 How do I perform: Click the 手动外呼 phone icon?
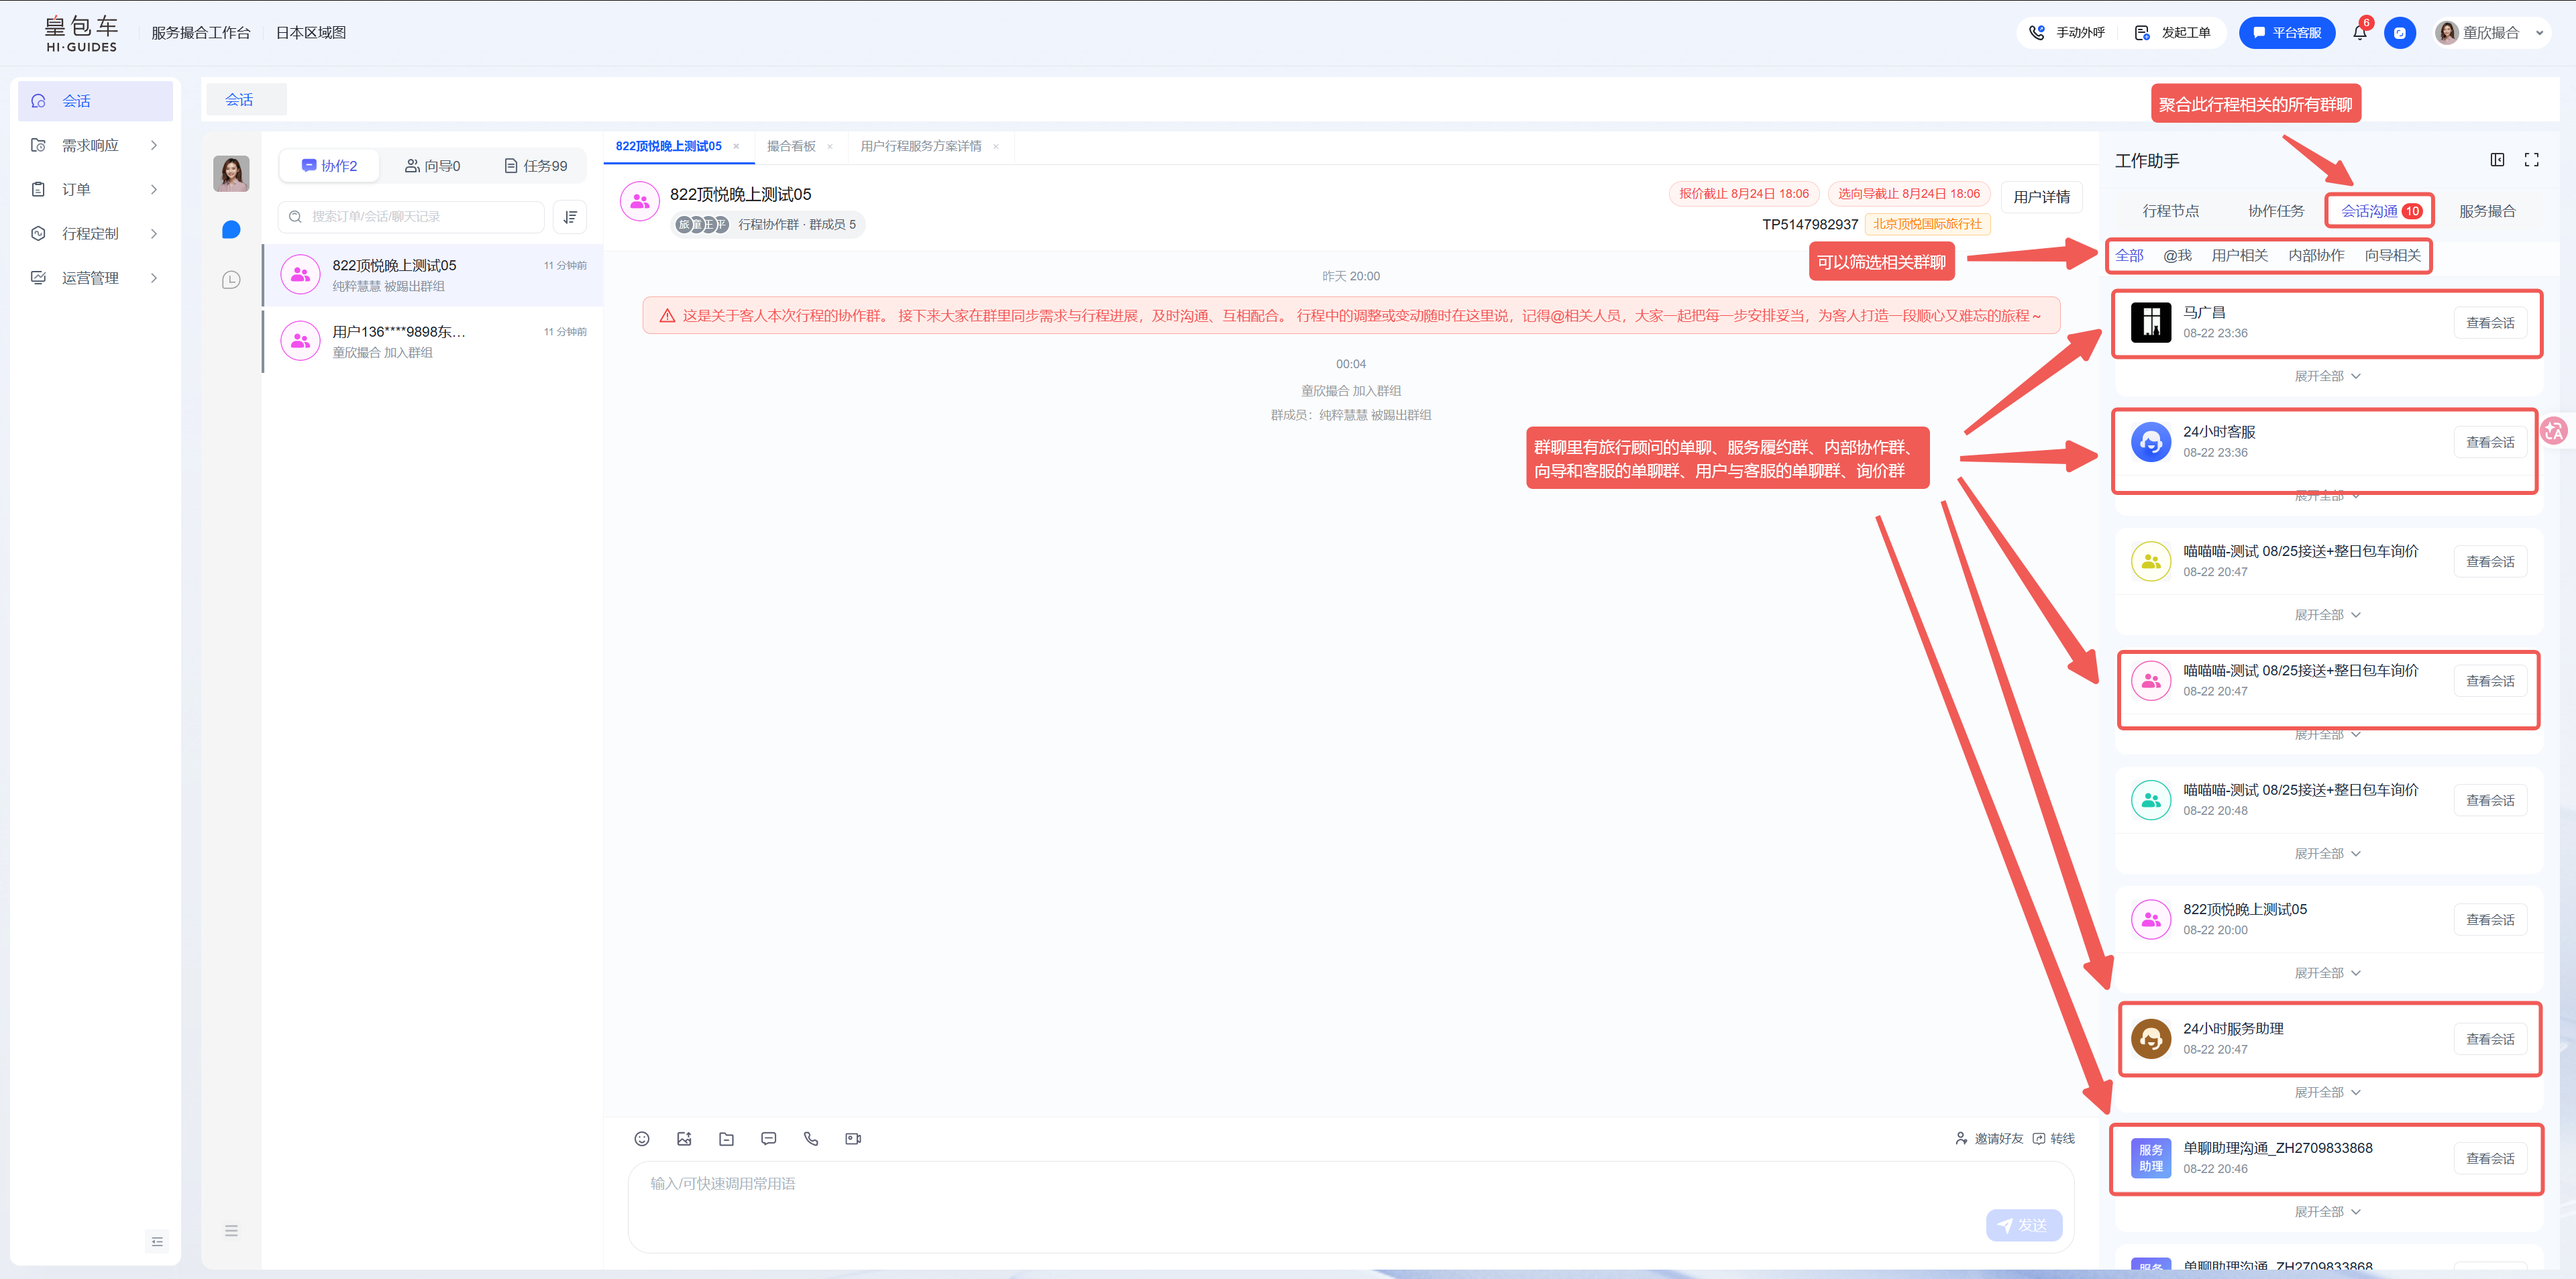point(2037,33)
